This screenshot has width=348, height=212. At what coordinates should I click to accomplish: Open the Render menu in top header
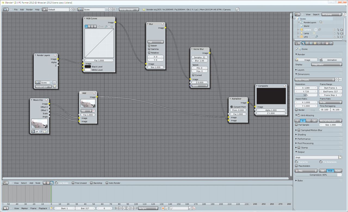(29, 10)
